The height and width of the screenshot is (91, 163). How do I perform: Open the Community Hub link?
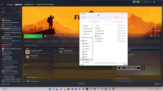(x=41, y=41)
